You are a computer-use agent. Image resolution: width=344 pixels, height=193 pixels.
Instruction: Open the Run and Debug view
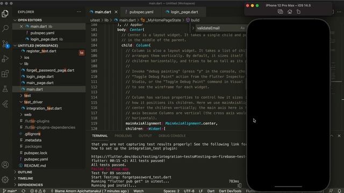(x=5, y=58)
